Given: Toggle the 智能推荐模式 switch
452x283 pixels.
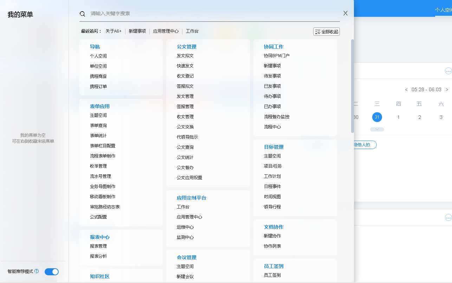Looking at the screenshot, I should [52, 272].
